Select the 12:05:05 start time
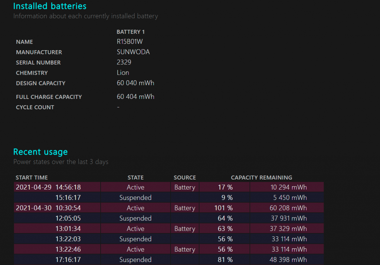This screenshot has width=380, height=265. tap(68, 219)
